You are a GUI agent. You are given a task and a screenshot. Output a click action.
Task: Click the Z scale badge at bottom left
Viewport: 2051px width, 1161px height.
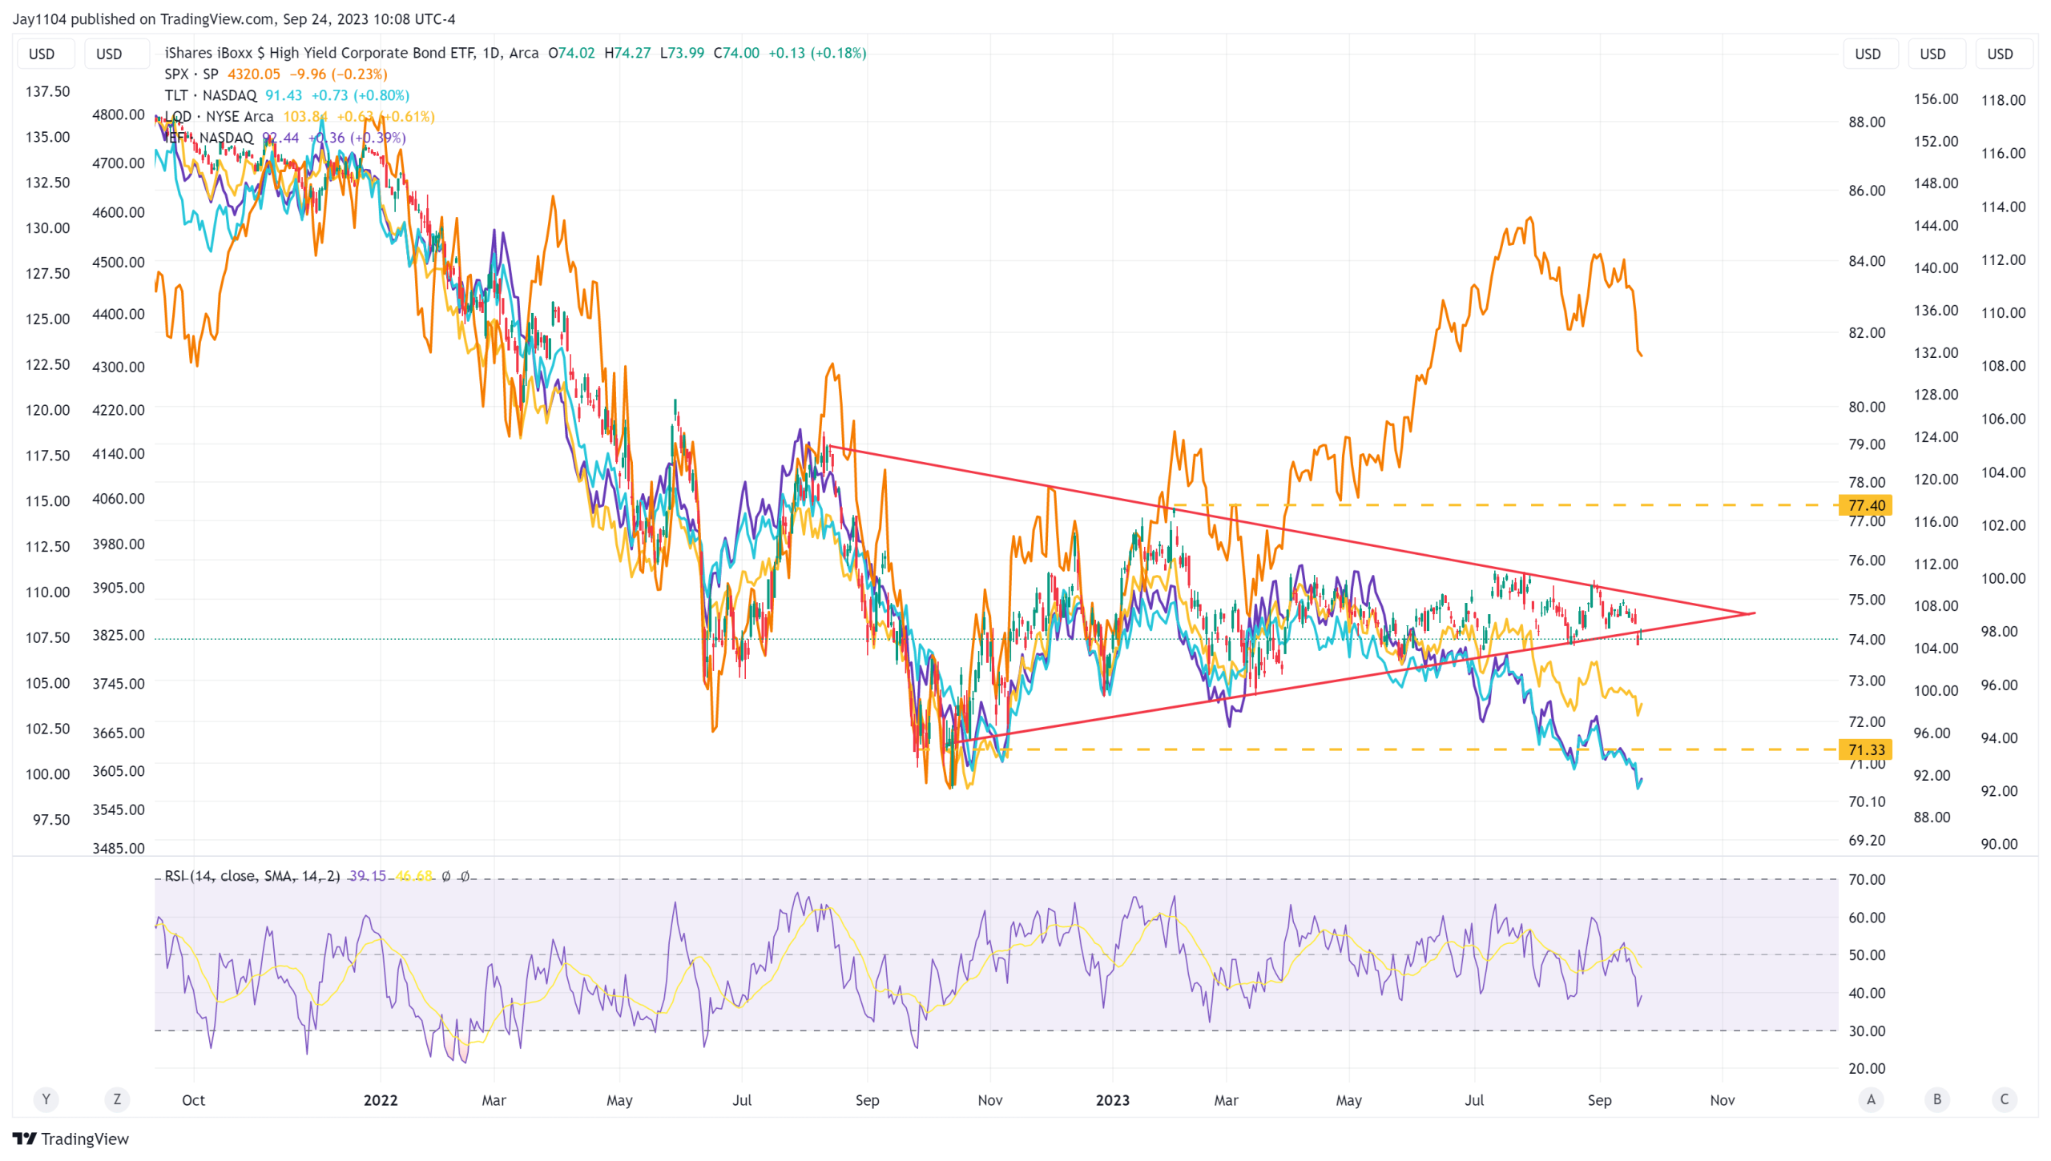117,1099
